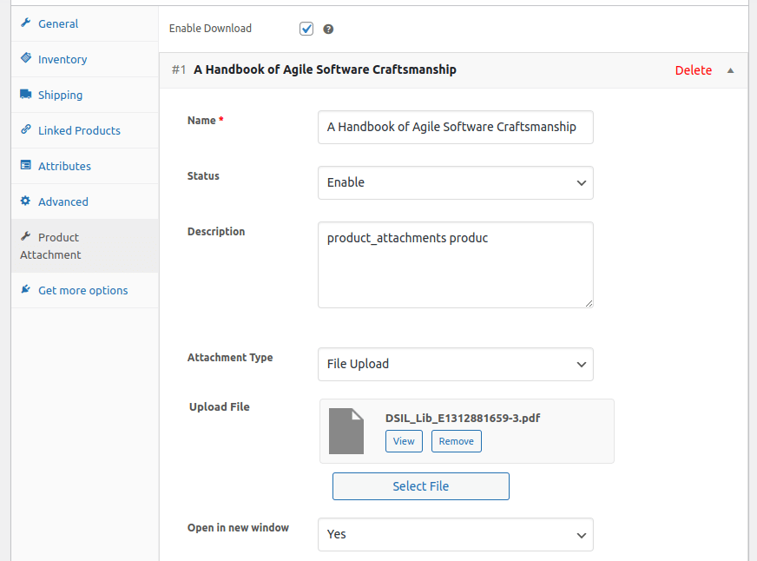Open the Status dropdown
Screen dimensions: 757x561
(455, 182)
